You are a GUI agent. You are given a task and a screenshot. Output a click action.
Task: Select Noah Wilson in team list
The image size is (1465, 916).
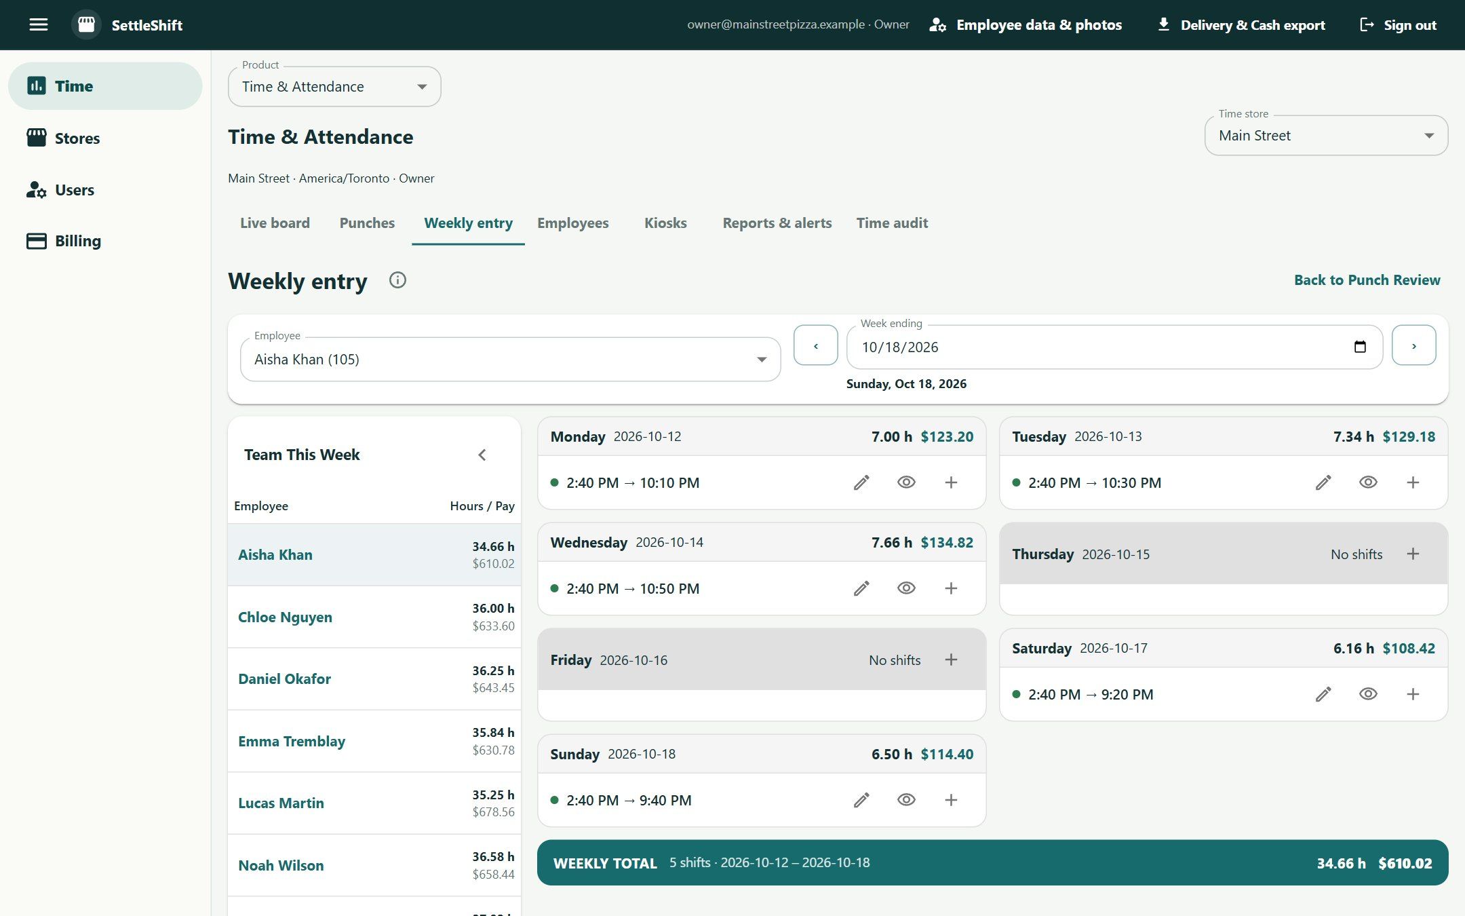tap(374, 865)
